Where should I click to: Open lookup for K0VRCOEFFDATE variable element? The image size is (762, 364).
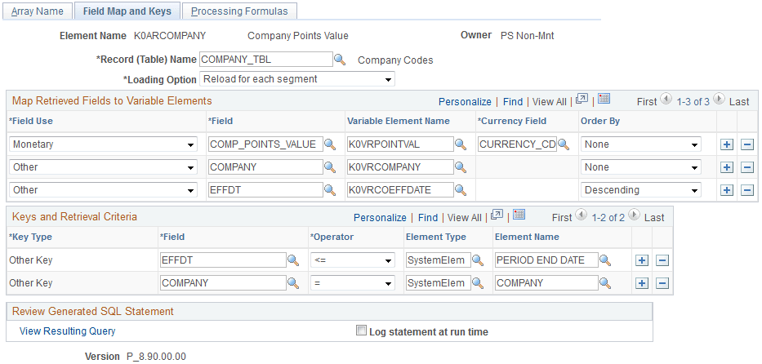pos(461,190)
